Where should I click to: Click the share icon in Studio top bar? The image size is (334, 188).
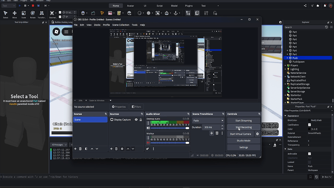coord(305,6)
